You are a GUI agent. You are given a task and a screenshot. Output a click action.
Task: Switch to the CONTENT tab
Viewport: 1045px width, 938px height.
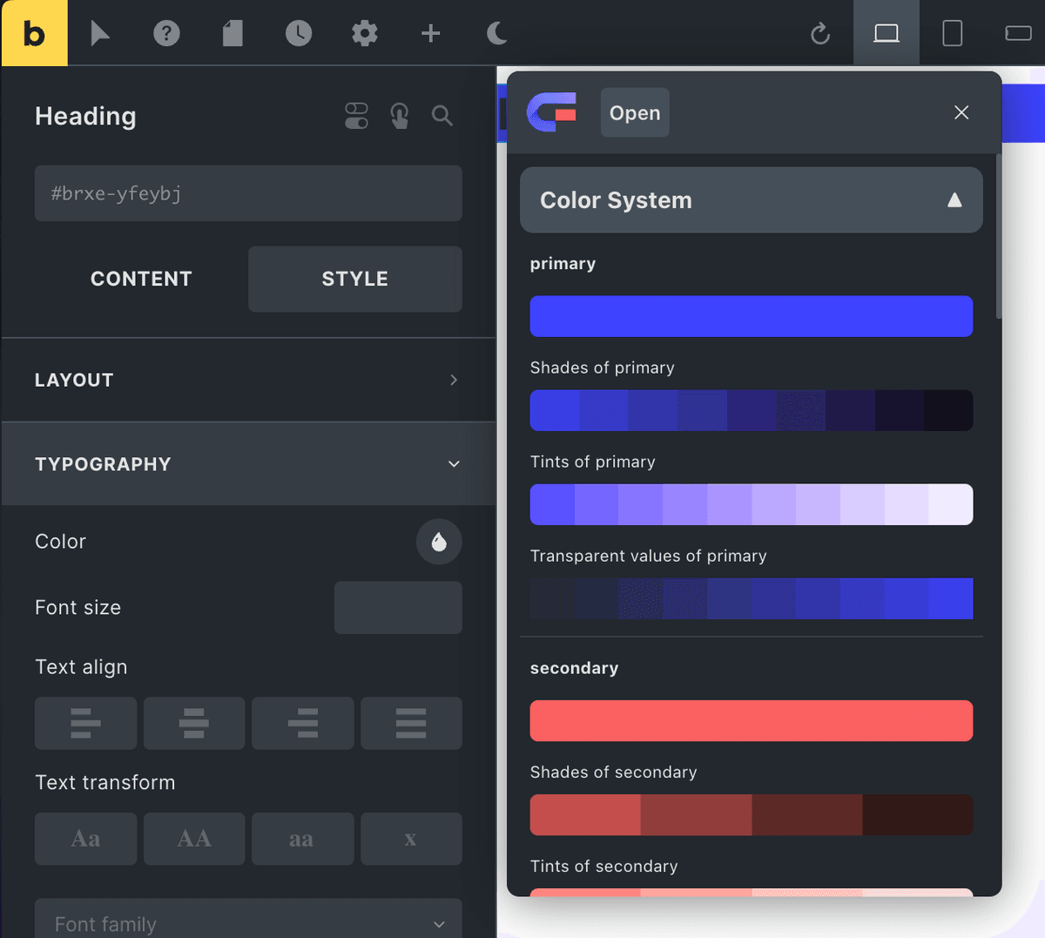click(x=141, y=279)
